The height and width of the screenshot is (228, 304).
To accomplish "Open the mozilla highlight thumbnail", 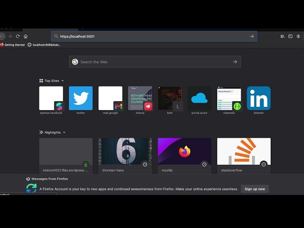I will pyautogui.click(x=184, y=152).
